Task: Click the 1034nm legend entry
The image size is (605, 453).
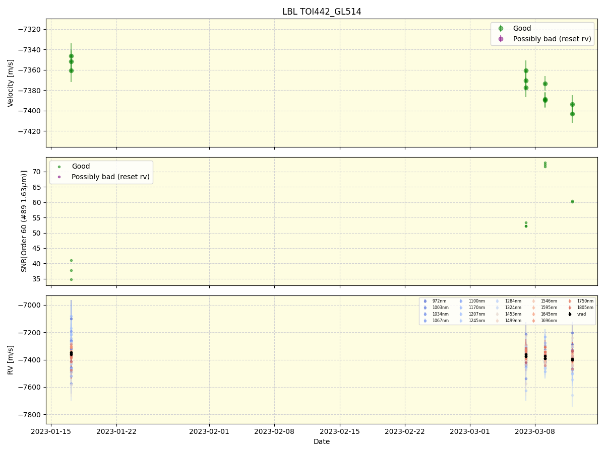Action: click(435, 314)
